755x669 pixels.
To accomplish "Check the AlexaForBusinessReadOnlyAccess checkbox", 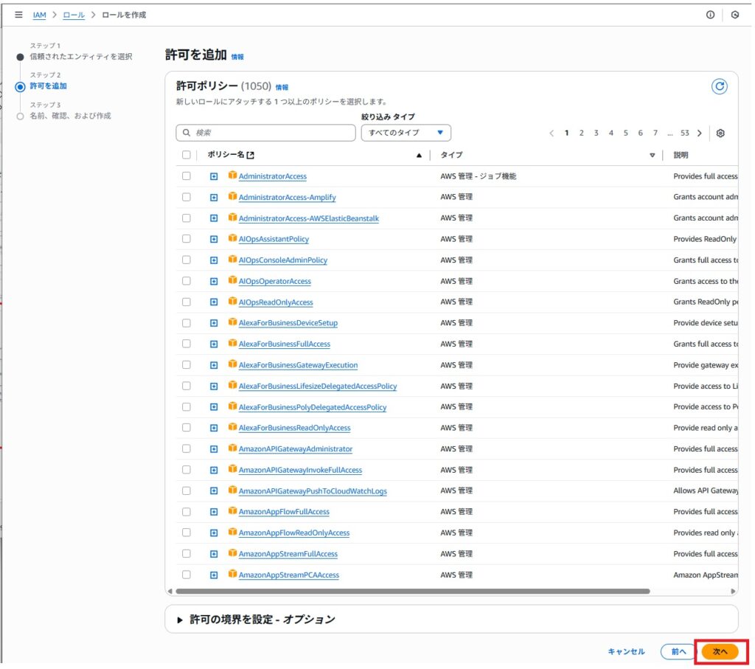I will coord(187,428).
